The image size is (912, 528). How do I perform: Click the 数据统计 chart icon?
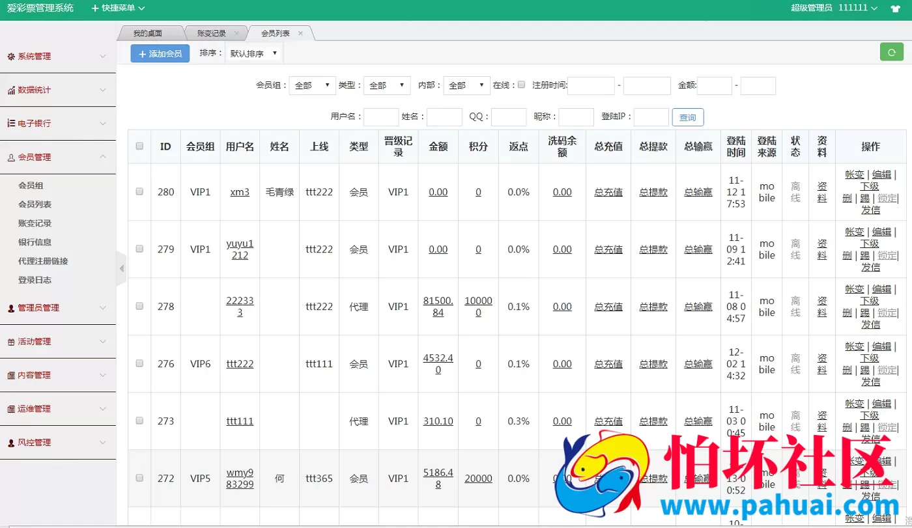11,90
